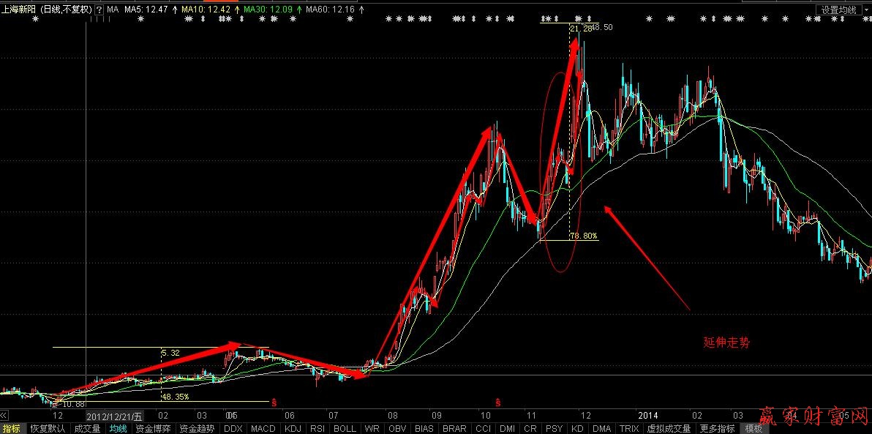Expand the 更多指标 list
Screen dimensions: 872x434
(717, 429)
